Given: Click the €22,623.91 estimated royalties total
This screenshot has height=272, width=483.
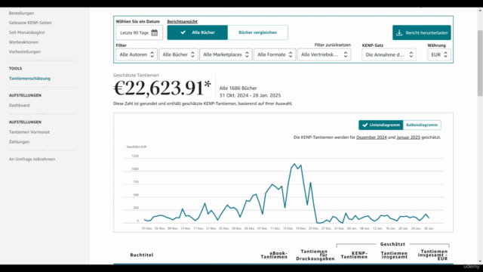Looking at the screenshot, I should point(162,88).
